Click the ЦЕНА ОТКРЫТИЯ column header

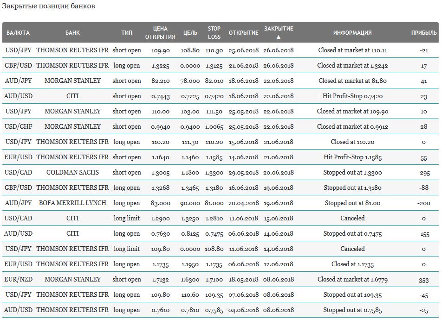(160, 33)
